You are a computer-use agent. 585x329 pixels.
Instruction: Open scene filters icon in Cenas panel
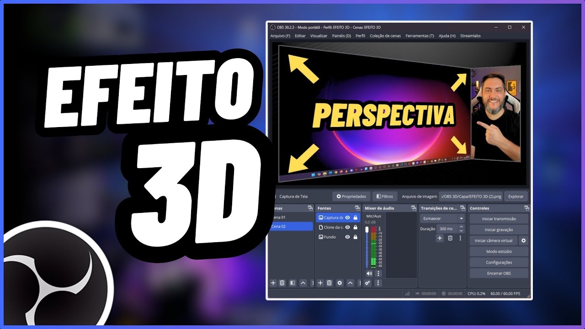point(292,283)
